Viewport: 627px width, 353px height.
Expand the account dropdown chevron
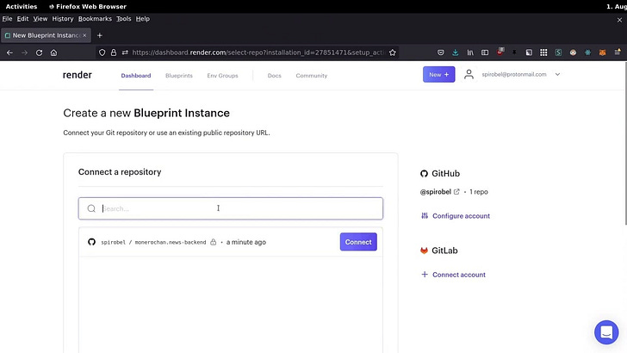coord(557,74)
